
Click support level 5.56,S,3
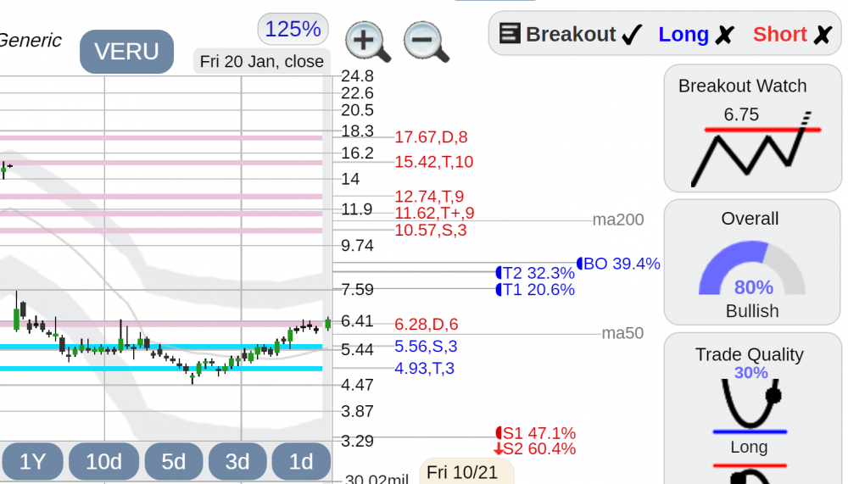(426, 347)
